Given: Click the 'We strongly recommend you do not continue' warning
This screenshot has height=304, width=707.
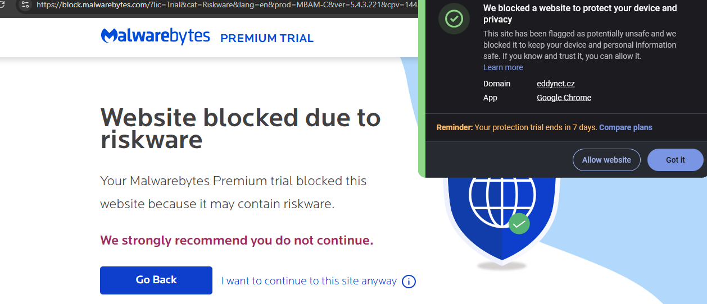Looking at the screenshot, I should (x=237, y=241).
